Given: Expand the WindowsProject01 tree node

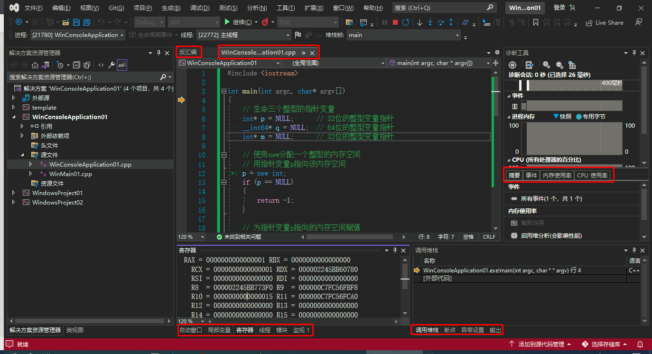Looking at the screenshot, I should click(14, 193).
